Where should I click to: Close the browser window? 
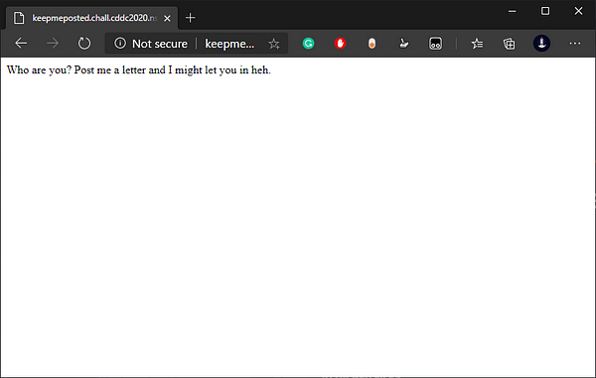click(x=578, y=11)
